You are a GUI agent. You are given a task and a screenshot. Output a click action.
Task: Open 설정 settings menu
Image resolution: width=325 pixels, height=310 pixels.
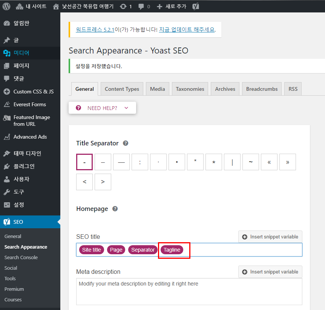pos(30,205)
